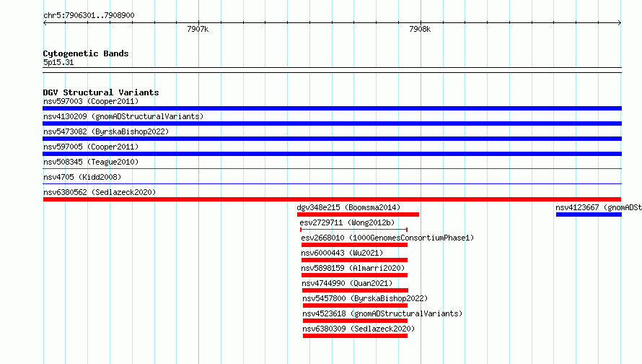Click the red bar under esv2668010
The width and height of the screenshot is (642, 364).
(355, 245)
